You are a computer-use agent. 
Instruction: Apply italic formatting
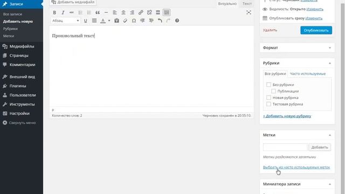63,12
